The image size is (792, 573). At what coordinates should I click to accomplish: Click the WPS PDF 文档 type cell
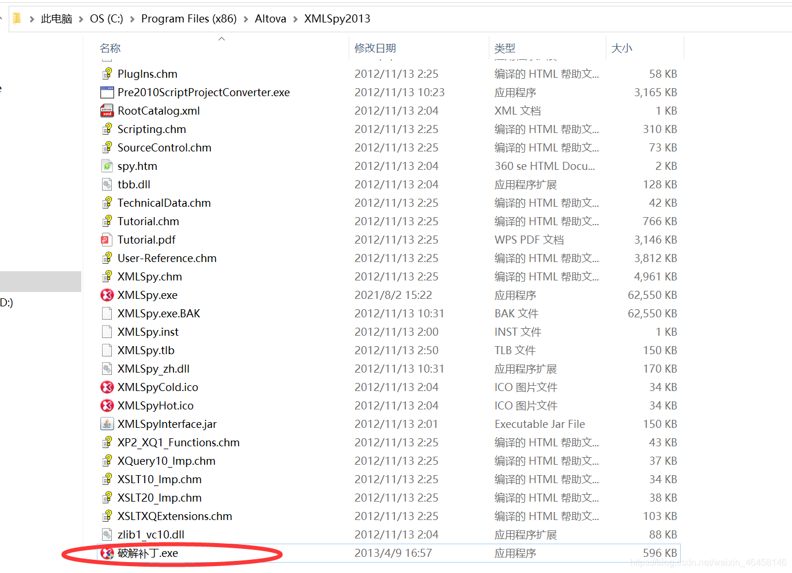coord(529,240)
